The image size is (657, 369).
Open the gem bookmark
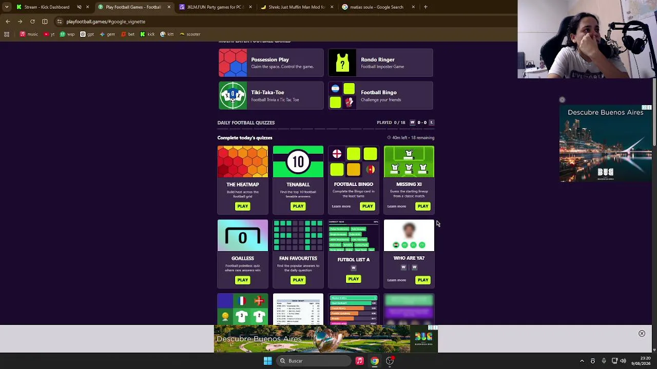pos(107,34)
